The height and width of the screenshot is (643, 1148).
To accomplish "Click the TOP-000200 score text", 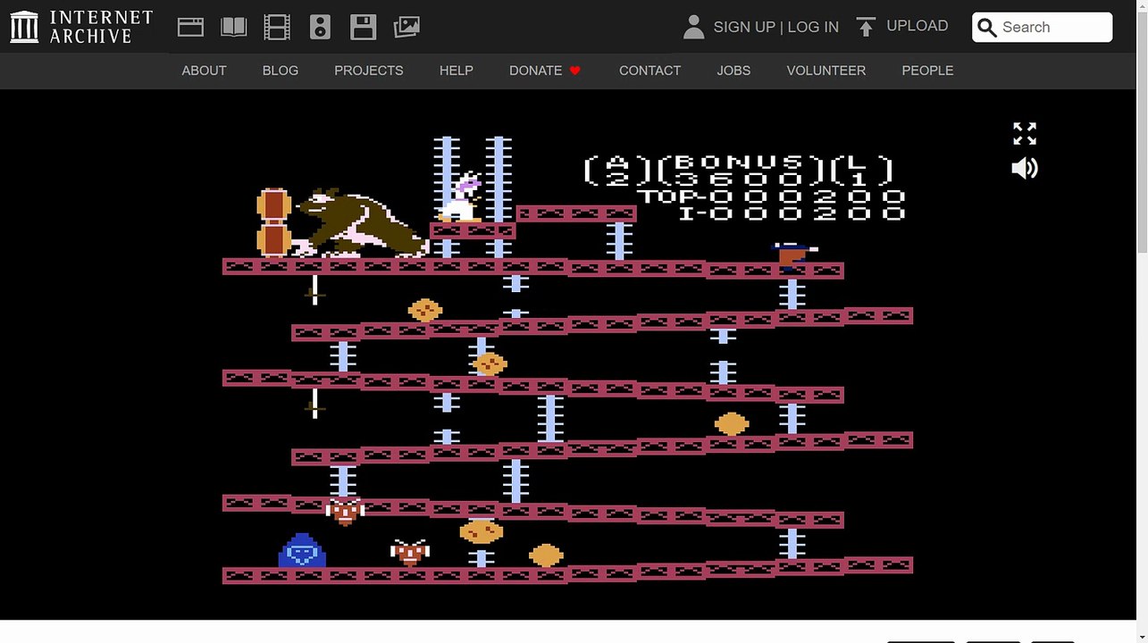I will [x=772, y=196].
